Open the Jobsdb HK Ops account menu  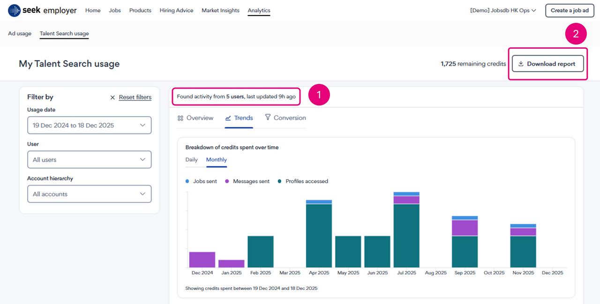(x=503, y=10)
